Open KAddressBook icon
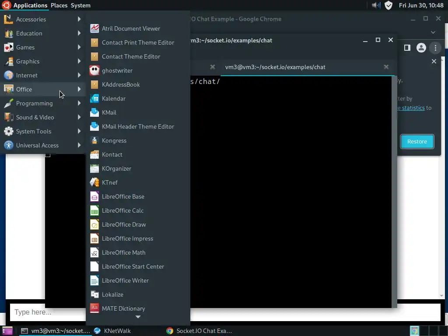This screenshot has width=448, height=336. (94, 84)
